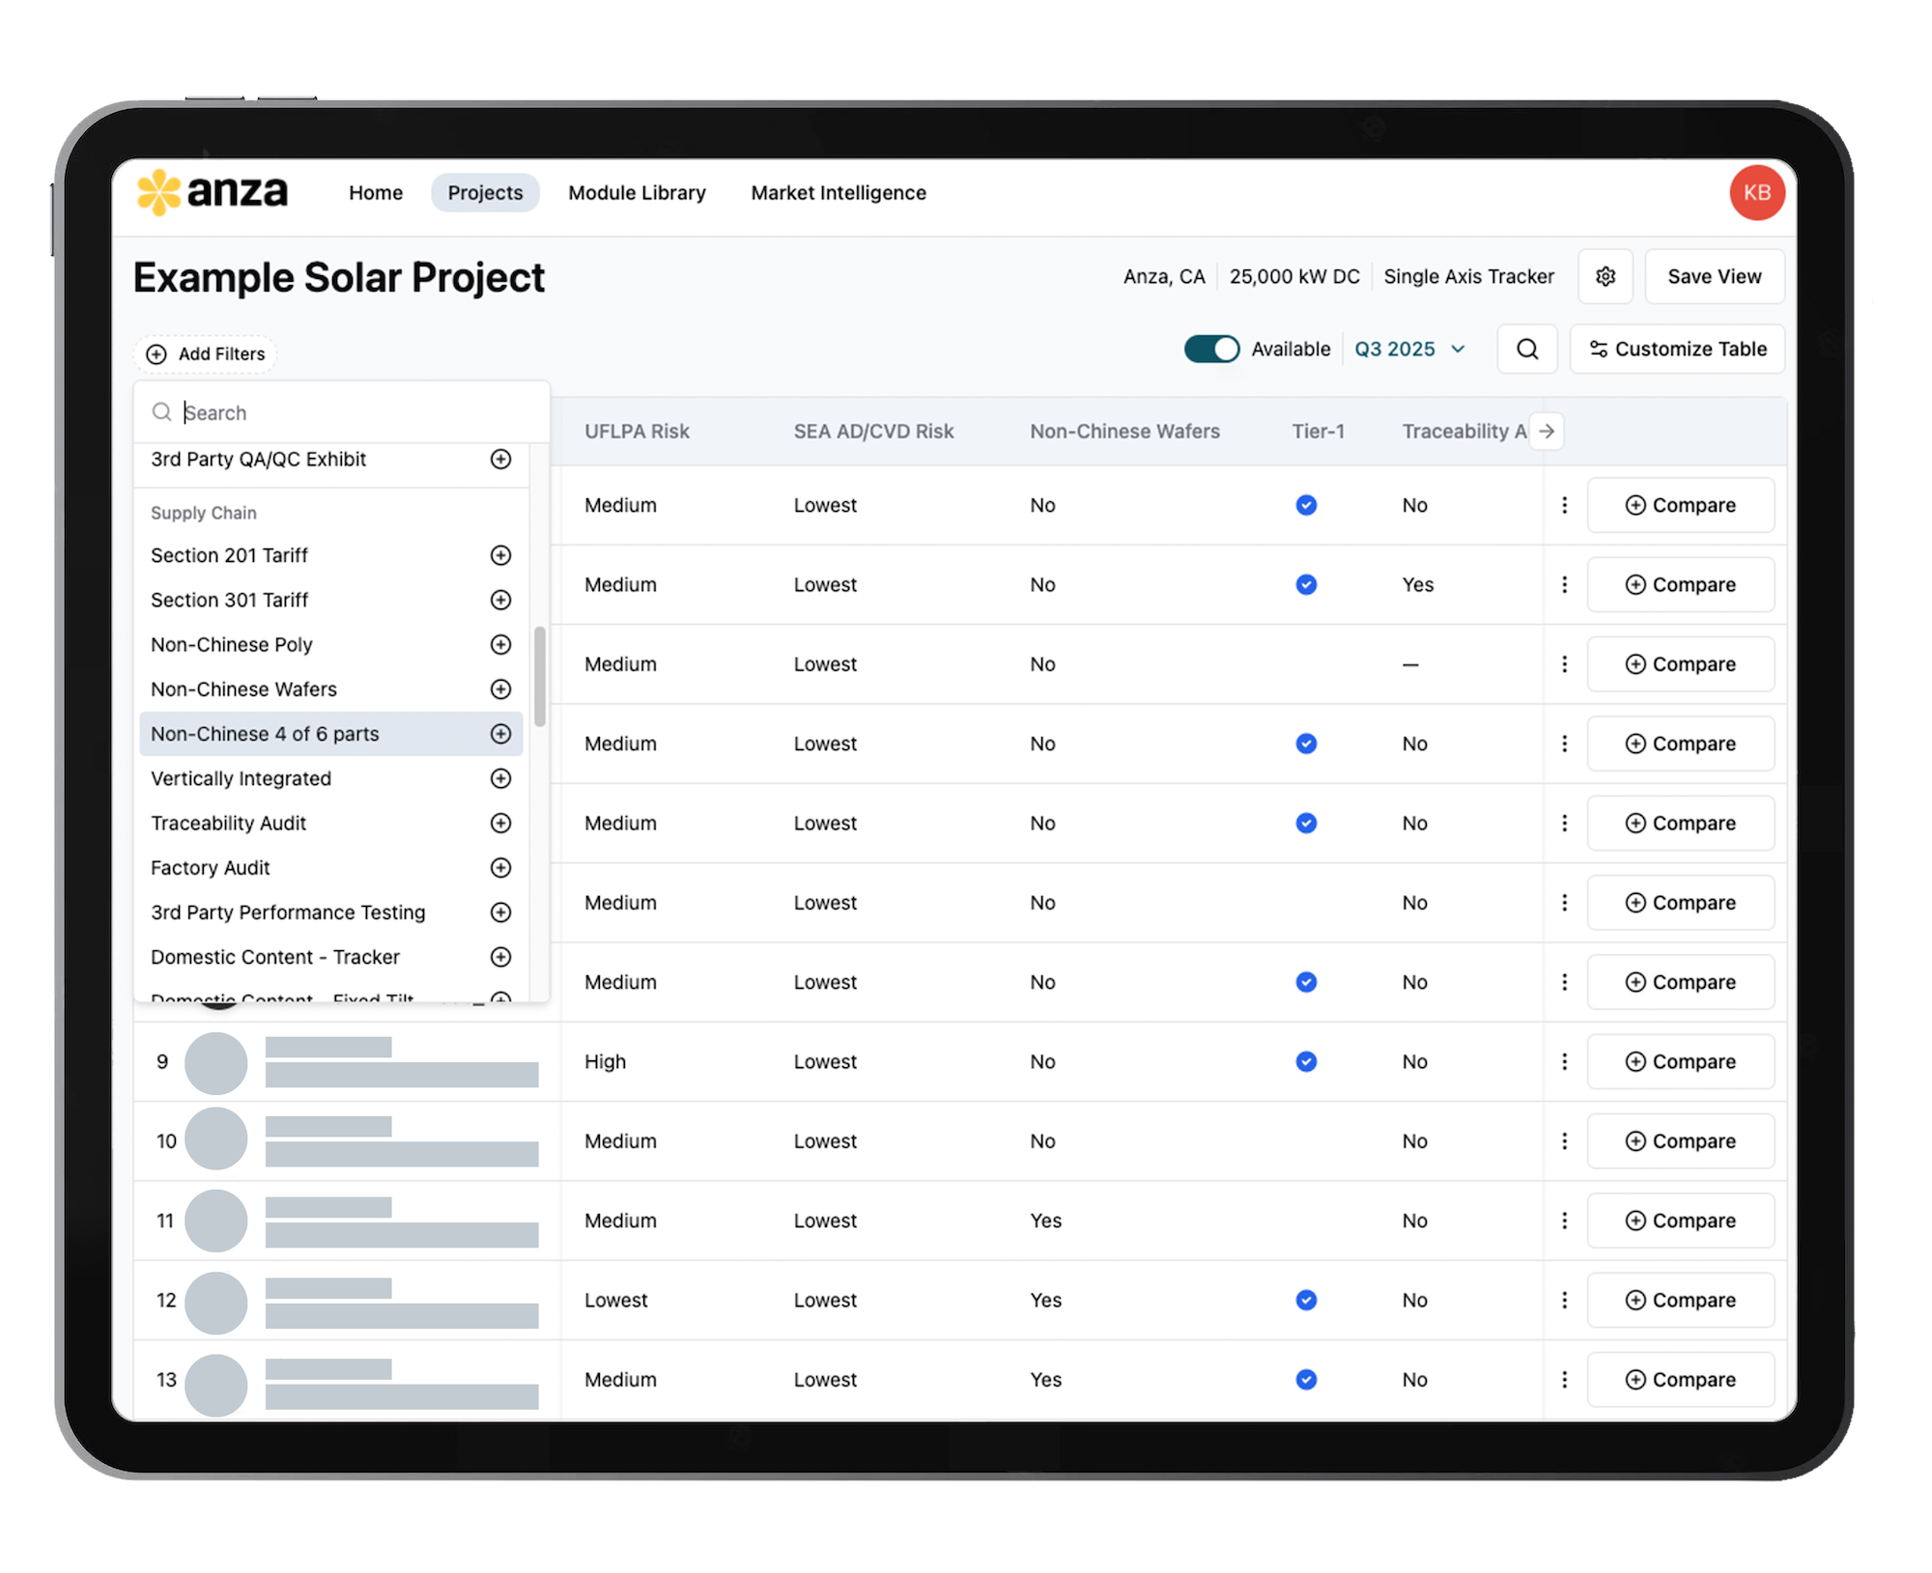Add the Traceability Audit filter plus icon

coord(500,823)
